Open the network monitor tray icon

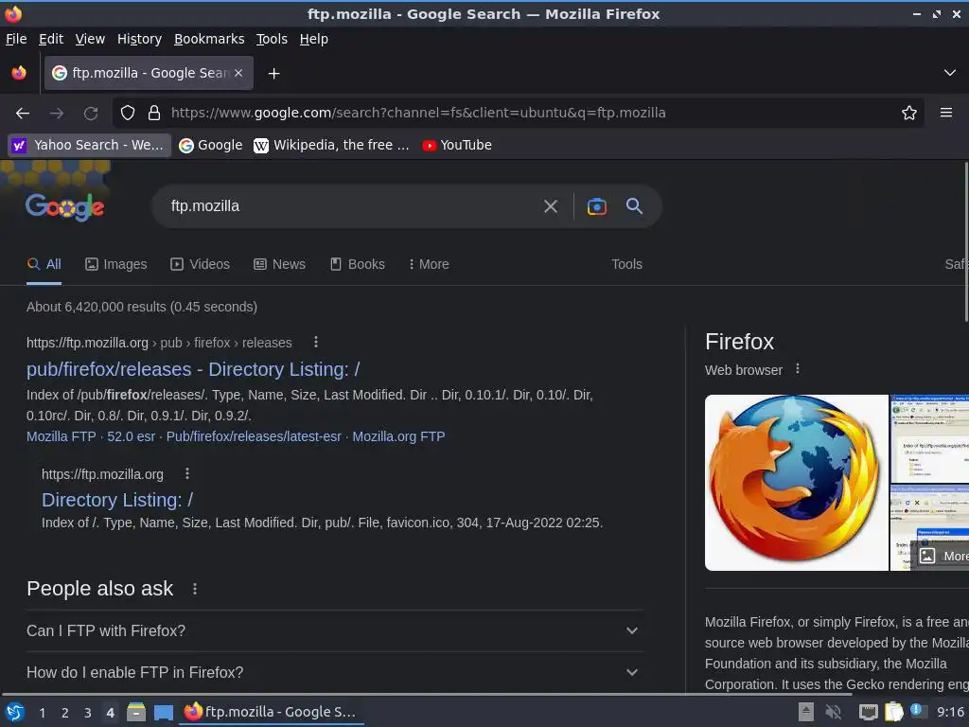[869, 712]
